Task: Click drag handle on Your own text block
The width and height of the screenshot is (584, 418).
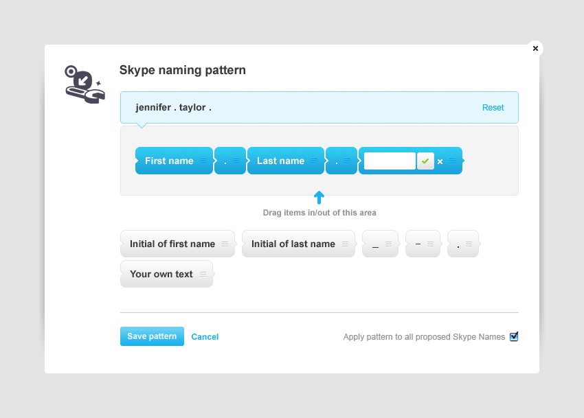Action: [x=203, y=274]
